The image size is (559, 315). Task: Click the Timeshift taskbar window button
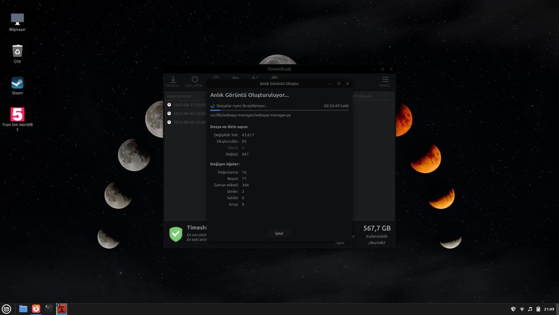coord(61,309)
